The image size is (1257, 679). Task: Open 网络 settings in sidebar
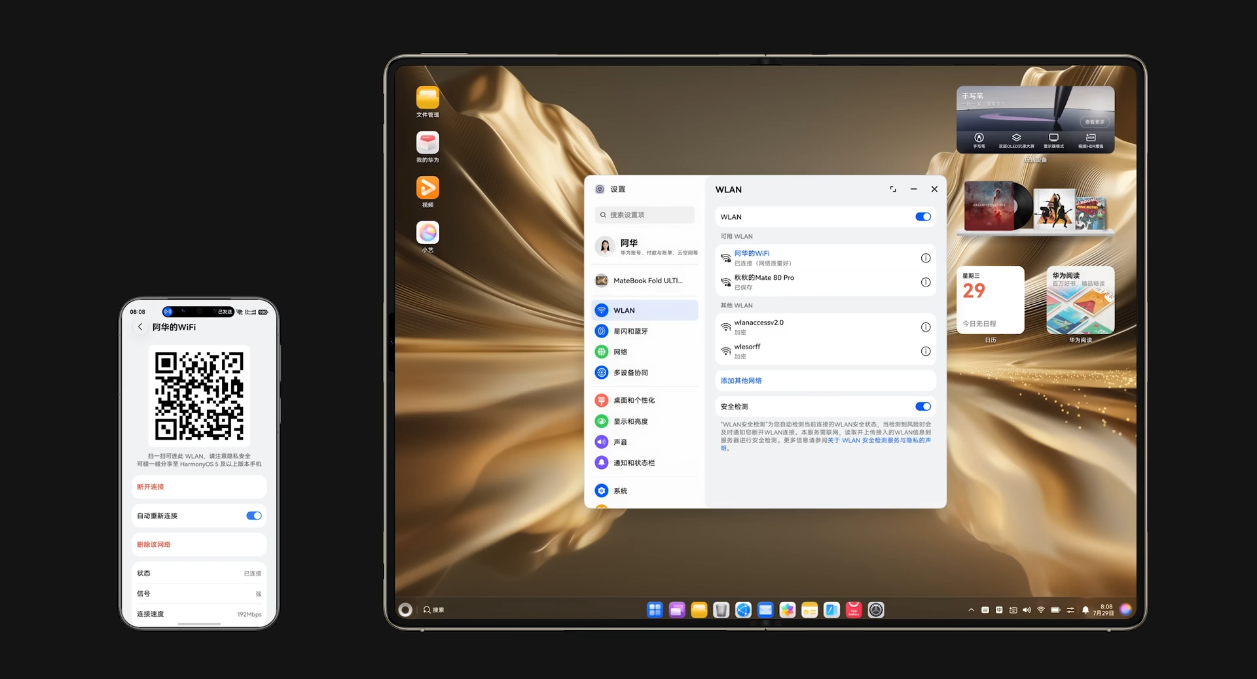[645, 352]
